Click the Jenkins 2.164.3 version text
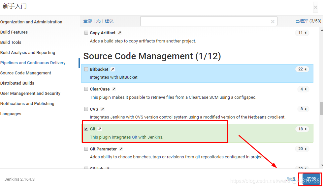Image resolution: width=323 pixels, height=187 pixels. 19,179
